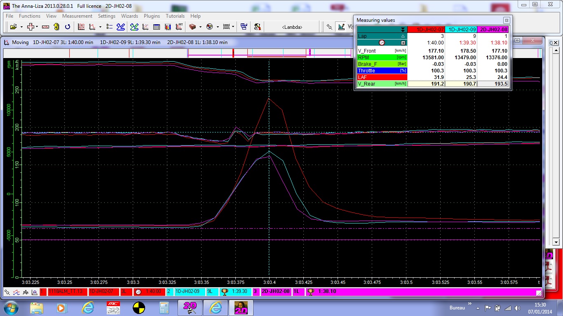Open the Wizards menu

(x=129, y=16)
